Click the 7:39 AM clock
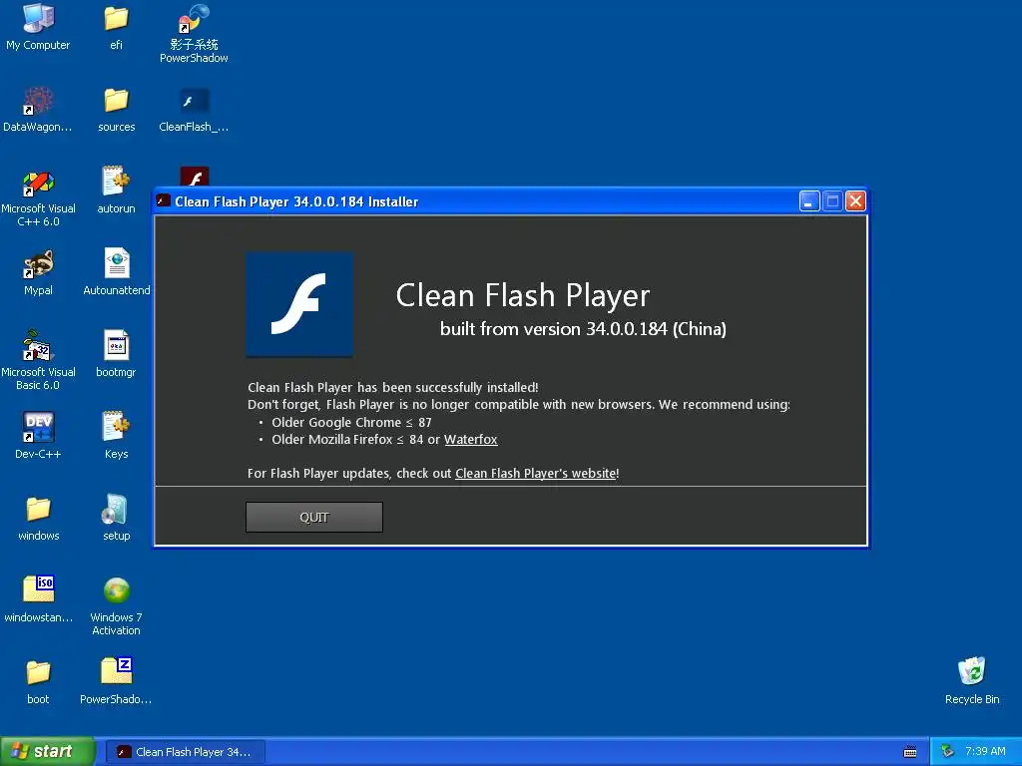1022x766 pixels. [985, 752]
